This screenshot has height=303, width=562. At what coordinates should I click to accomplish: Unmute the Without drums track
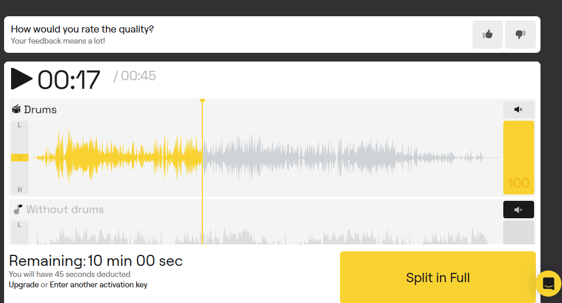(x=518, y=210)
